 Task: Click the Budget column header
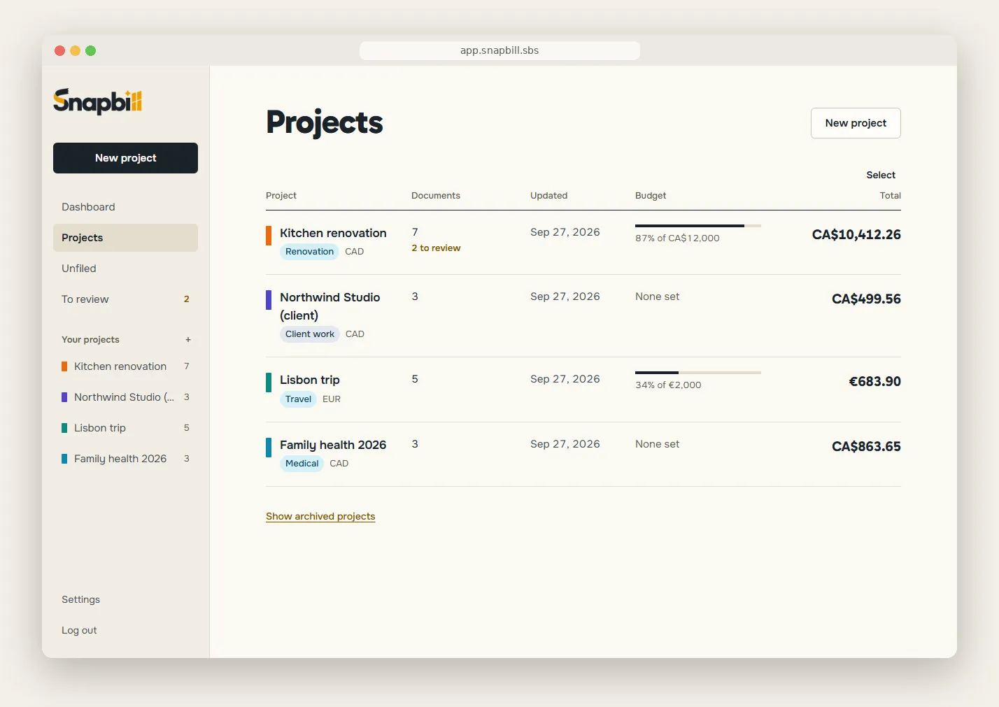[651, 196]
